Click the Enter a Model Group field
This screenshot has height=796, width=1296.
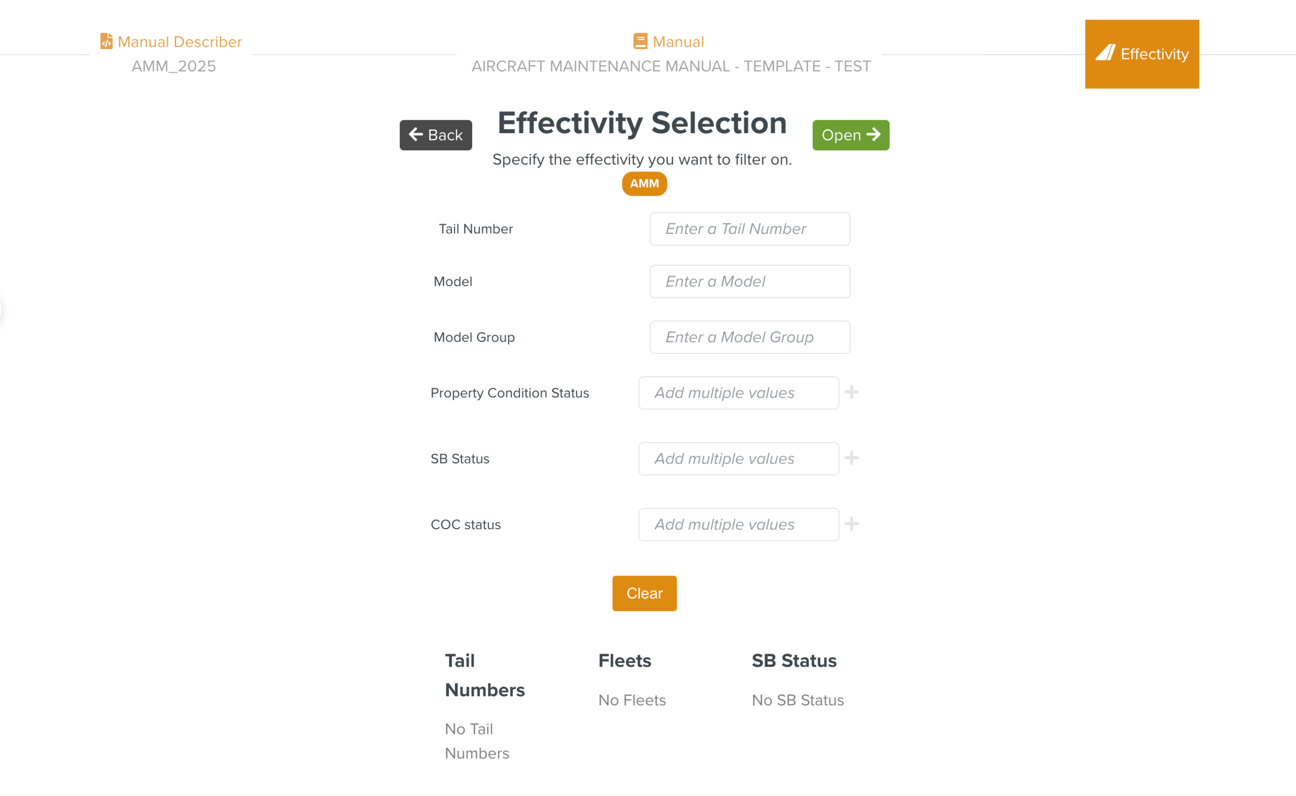(750, 337)
